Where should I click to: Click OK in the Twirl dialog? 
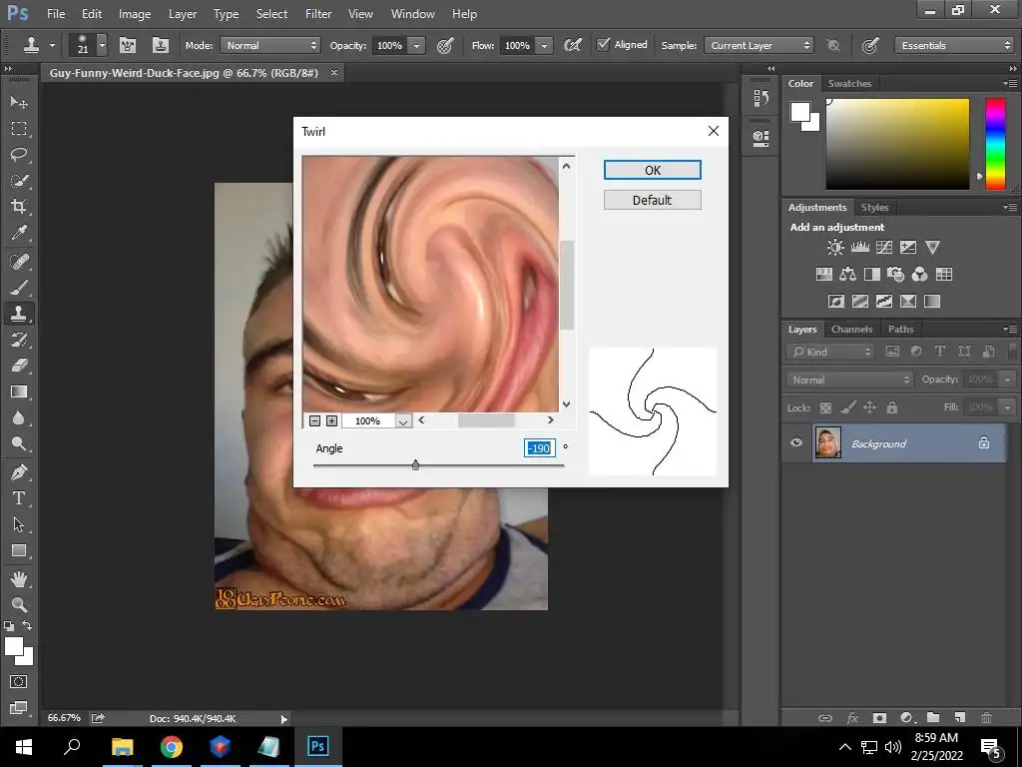tap(652, 171)
